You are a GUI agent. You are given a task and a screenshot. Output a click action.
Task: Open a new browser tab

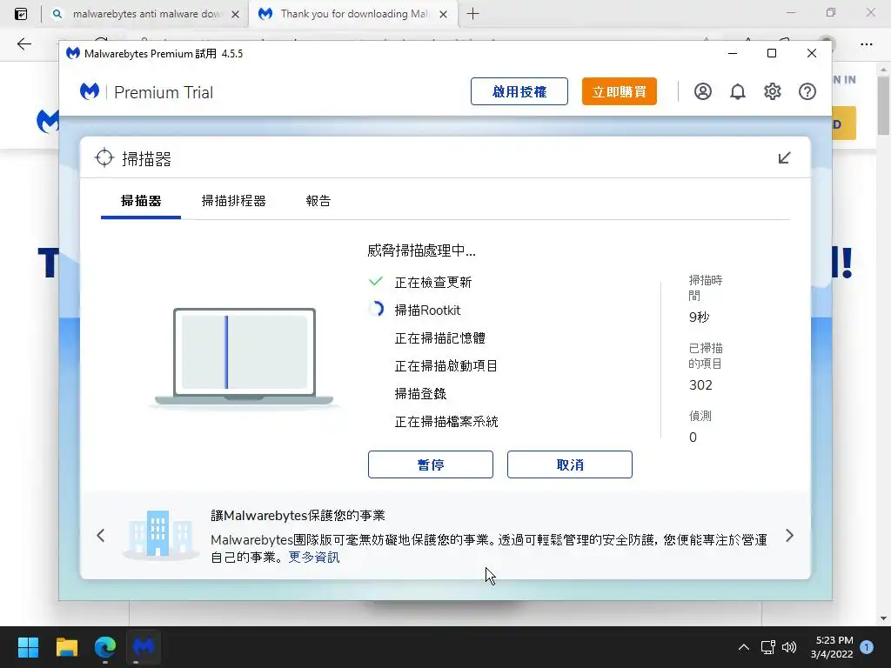[x=472, y=14]
